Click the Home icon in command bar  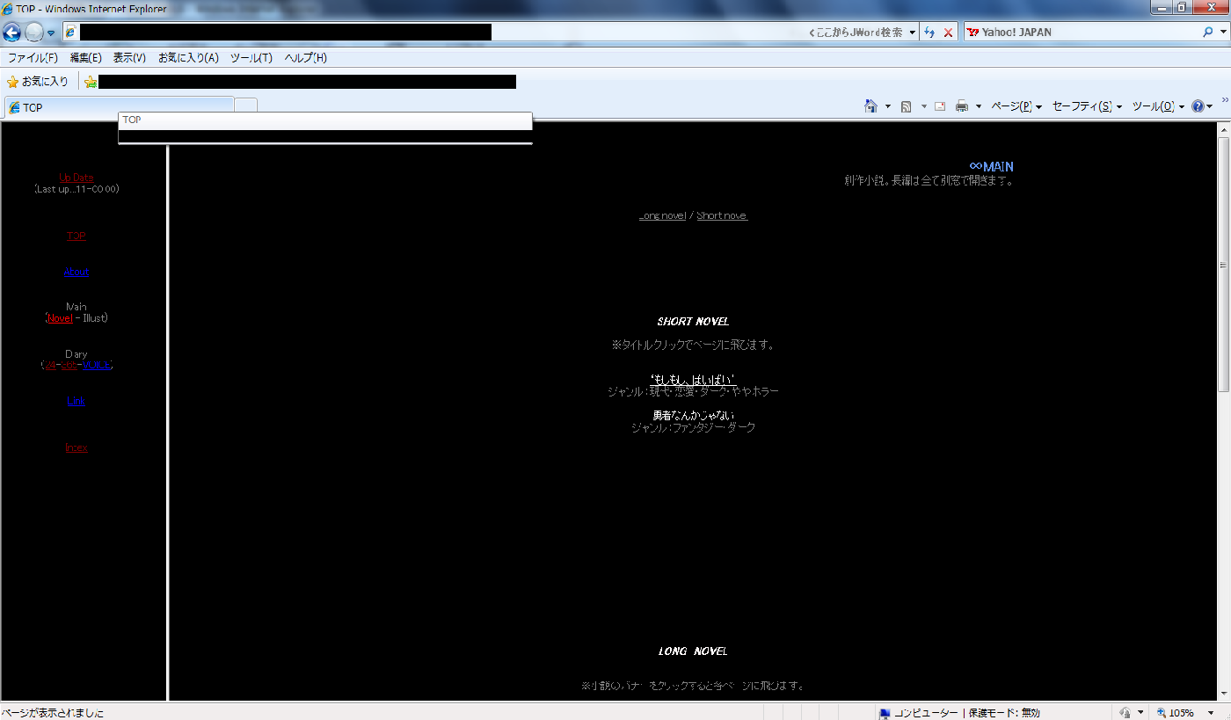coord(870,106)
